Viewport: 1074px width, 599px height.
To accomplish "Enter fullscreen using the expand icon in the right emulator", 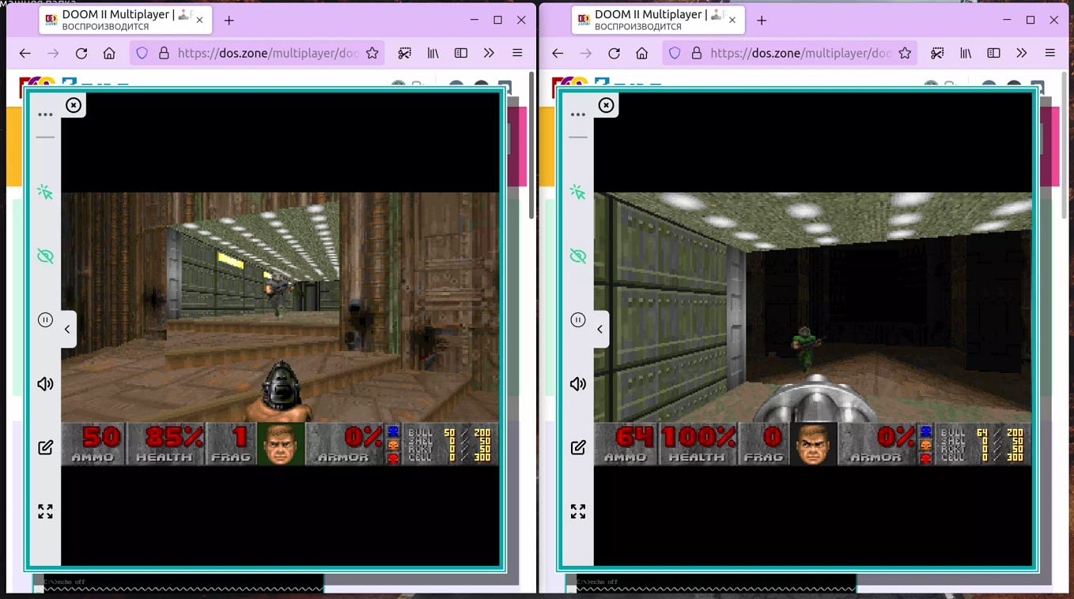I will coord(577,510).
